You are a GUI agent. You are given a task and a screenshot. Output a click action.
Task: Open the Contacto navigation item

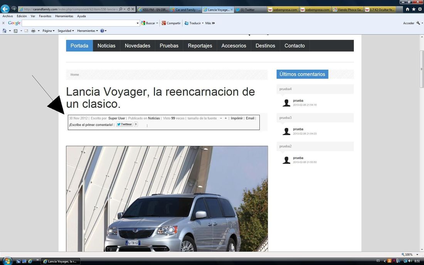coord(295,46)
